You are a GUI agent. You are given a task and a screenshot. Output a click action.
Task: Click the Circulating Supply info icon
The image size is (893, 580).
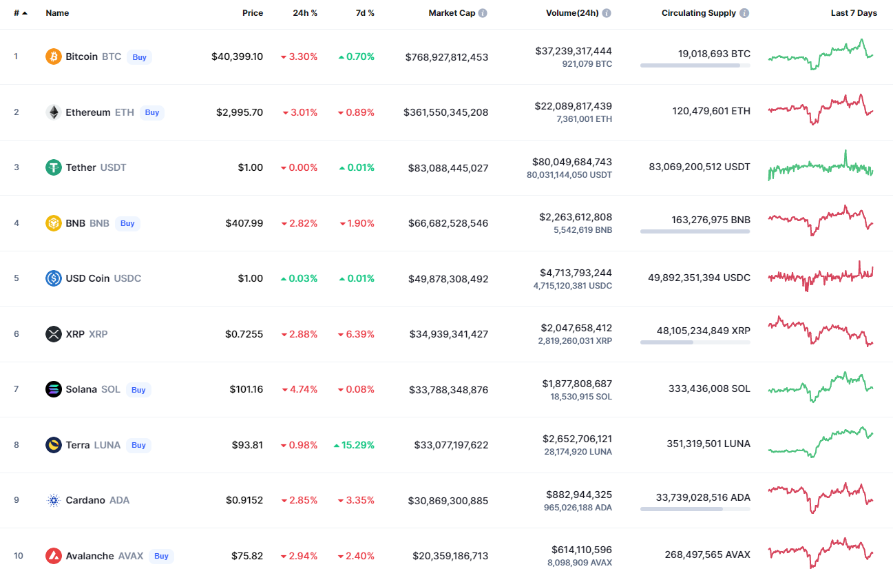[744, 13]
